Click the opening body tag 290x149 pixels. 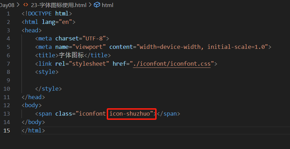point(32,105)
